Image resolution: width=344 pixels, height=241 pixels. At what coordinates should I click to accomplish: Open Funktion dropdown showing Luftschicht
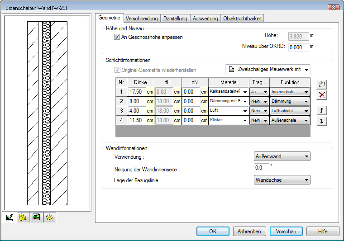[290, 111]
